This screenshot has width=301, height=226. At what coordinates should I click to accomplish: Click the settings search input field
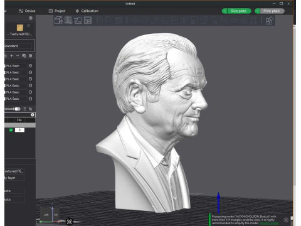(x=18, y=115)
